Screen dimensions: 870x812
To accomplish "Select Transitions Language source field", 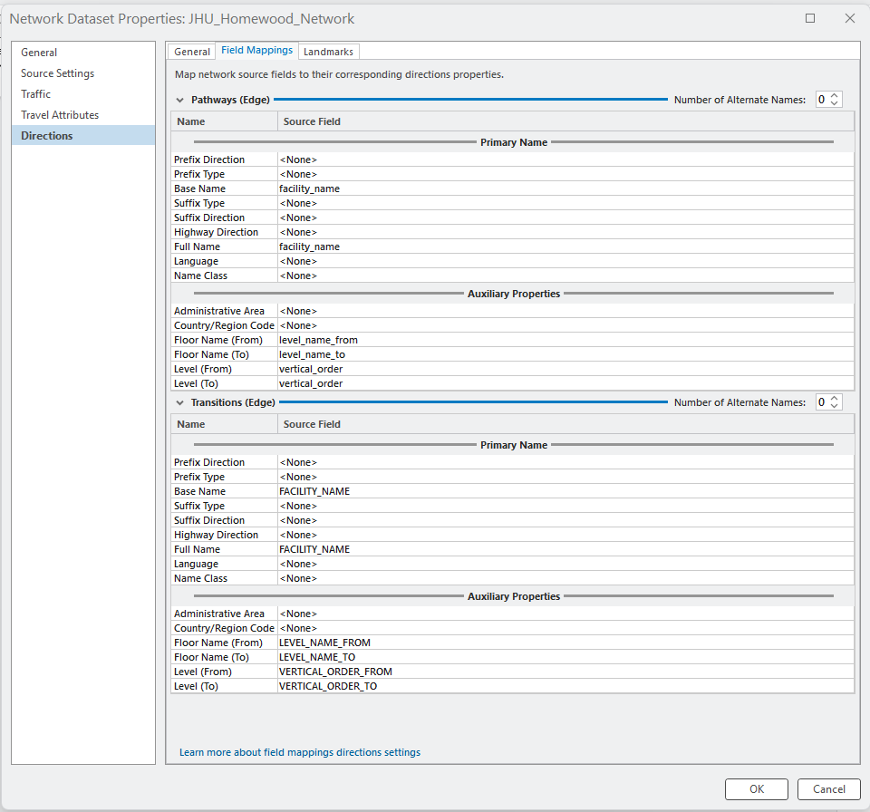I will pyautogui.click(x=565, y=564).
